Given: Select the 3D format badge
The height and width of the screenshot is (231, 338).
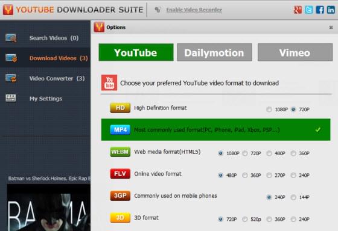Looking at the screenshot, I should tap(120, 218).
